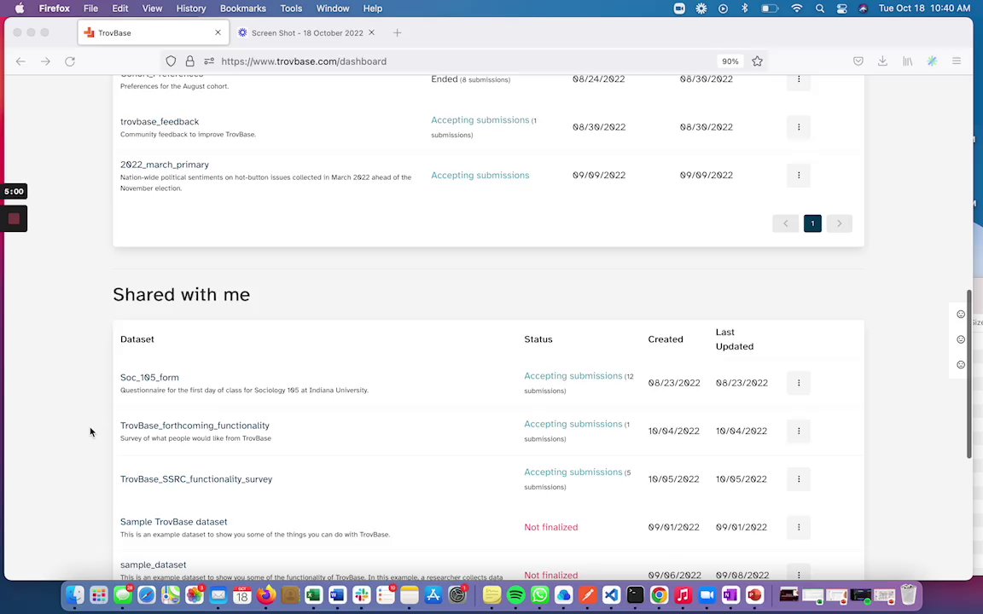Open the colorful star extension icon
This screenshot has width=983, height=614.
click(x=932, y=61)
